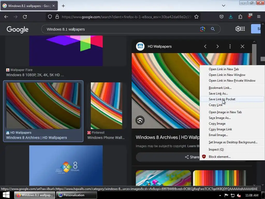
Task: Bookmark this page with the star icon
Action: 196,17
